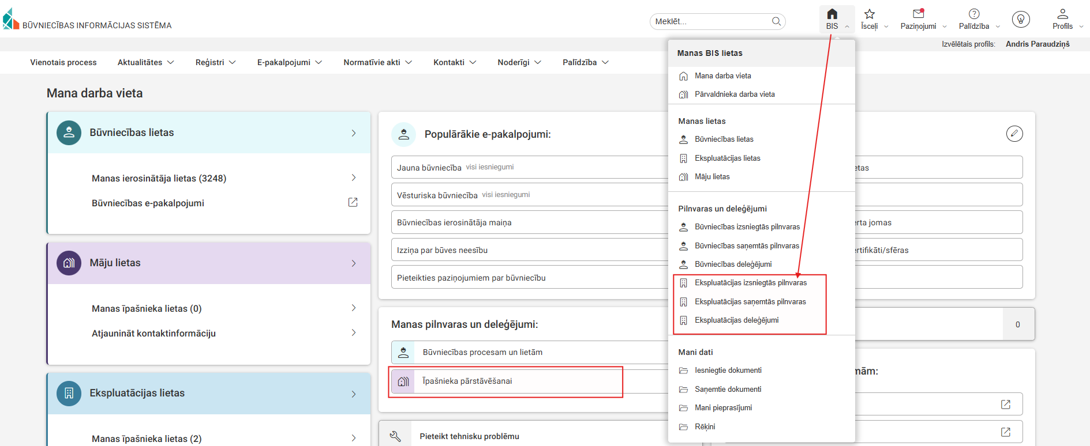Open Manas ierosinātāja lietas (3248)
The image size is (1090, 446).
tap(159, 179)
